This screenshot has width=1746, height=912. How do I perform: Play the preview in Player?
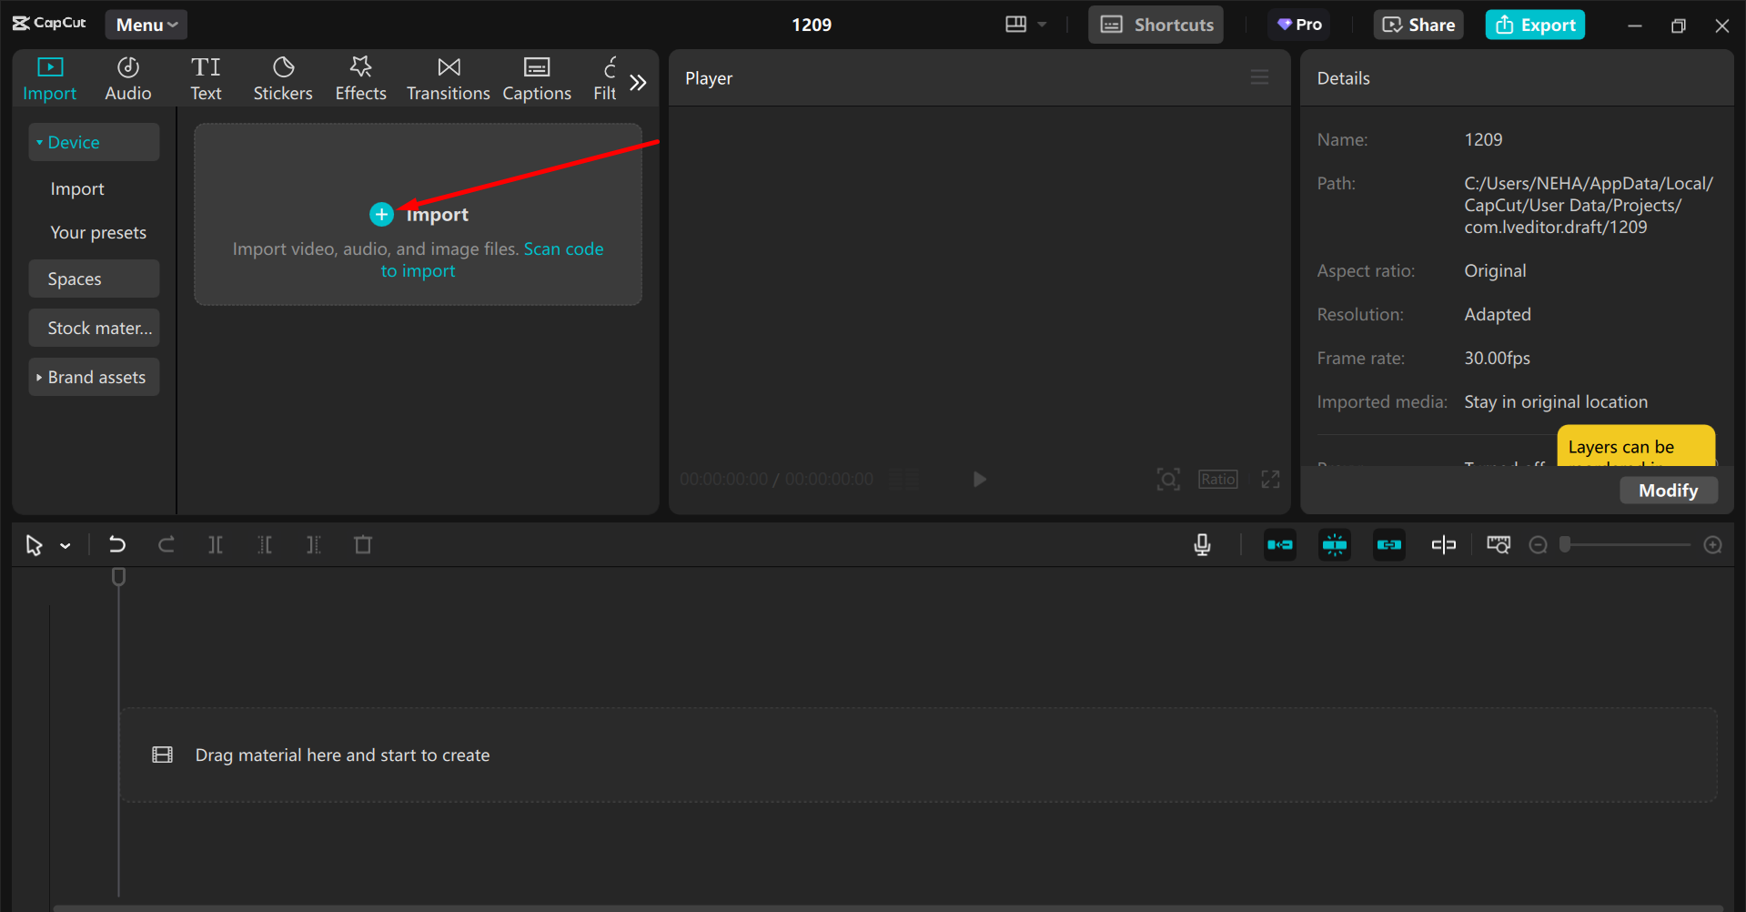tap(979, 479)
